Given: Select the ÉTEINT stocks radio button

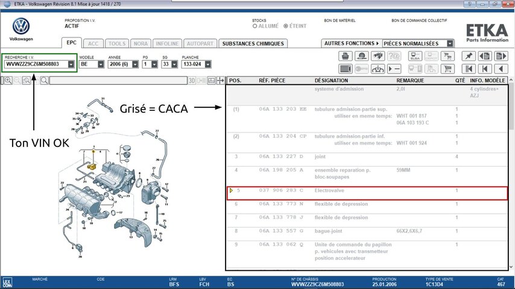Looking at the screenshot, I should tap(286, 26).
